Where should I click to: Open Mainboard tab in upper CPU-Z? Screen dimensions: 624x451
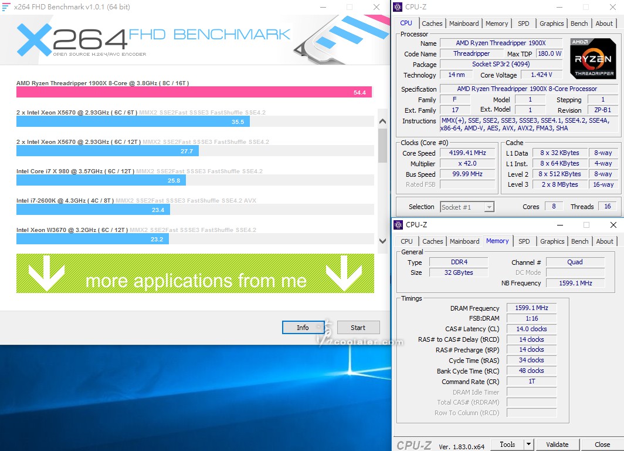click(x=464, y=23)
